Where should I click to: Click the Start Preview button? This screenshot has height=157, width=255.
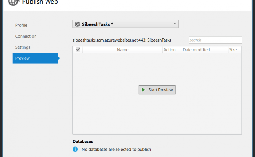click(x=157, y=89)
